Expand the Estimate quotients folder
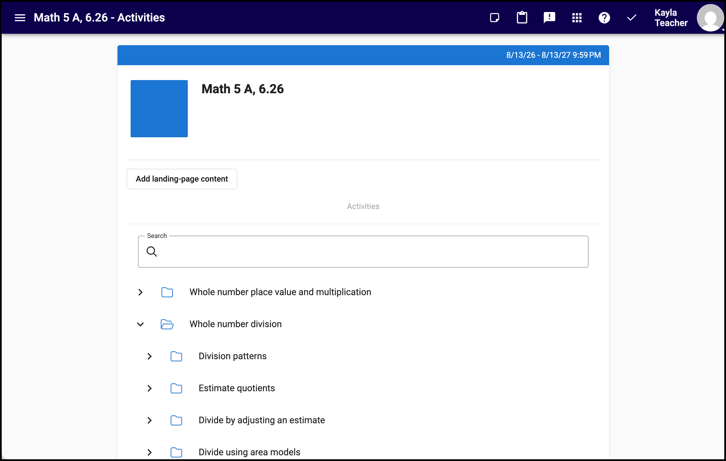 click(149, 388)
